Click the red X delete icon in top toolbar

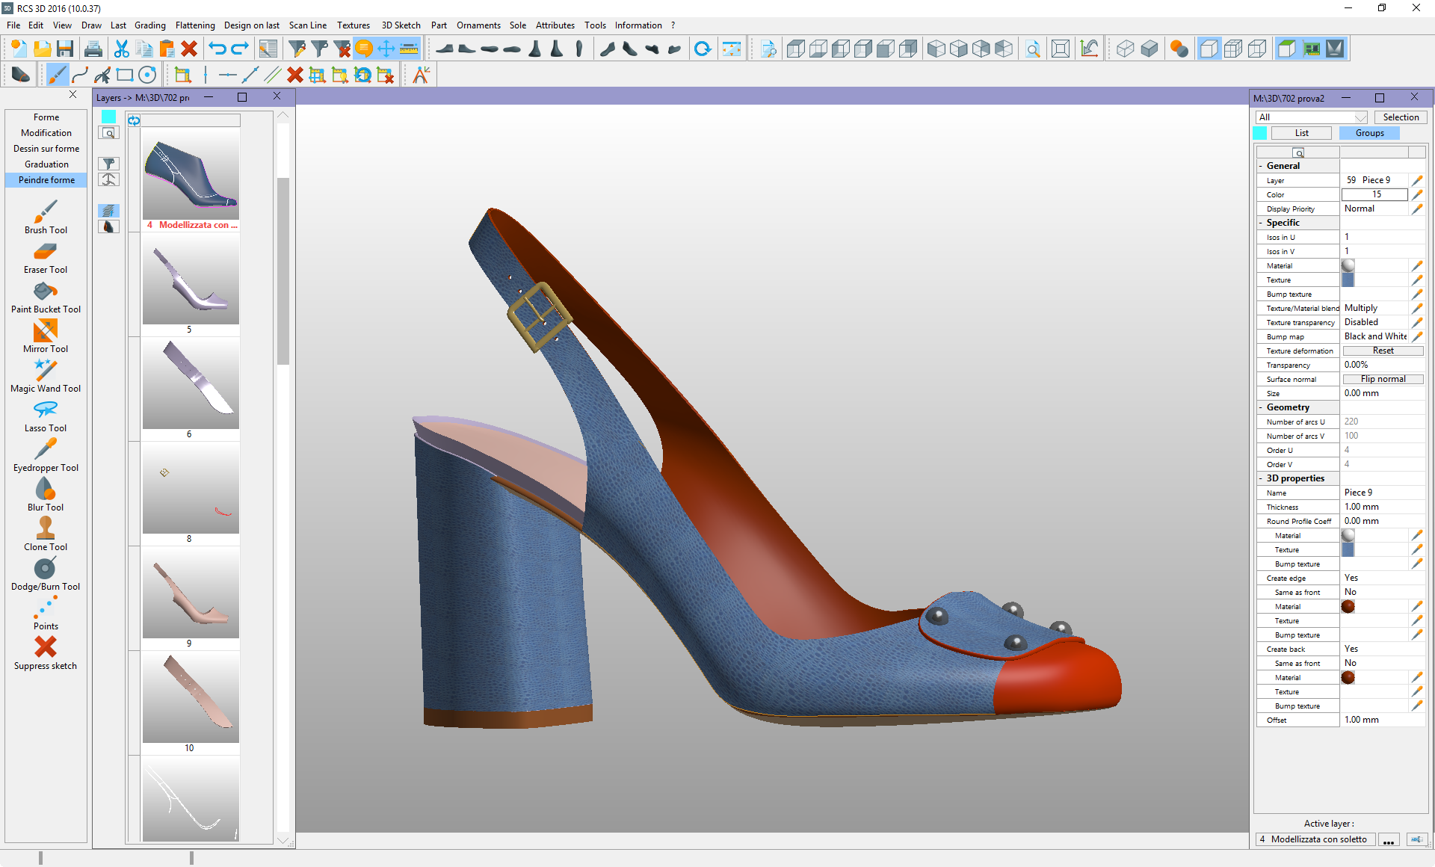[189, 49]
